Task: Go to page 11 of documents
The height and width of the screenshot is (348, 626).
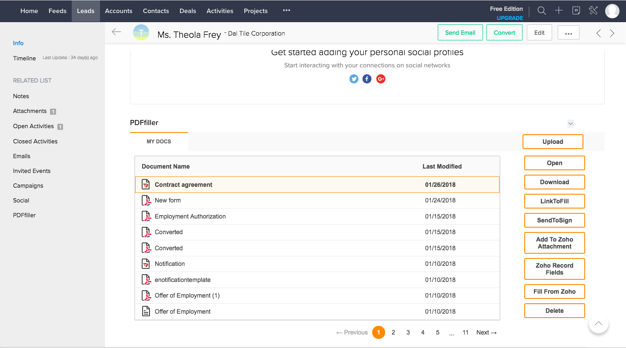Action: click(x=466, y=332)
